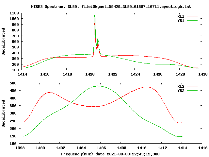Click the 1410 x-axis tick label
209x157 pixels.
[142, 148]
